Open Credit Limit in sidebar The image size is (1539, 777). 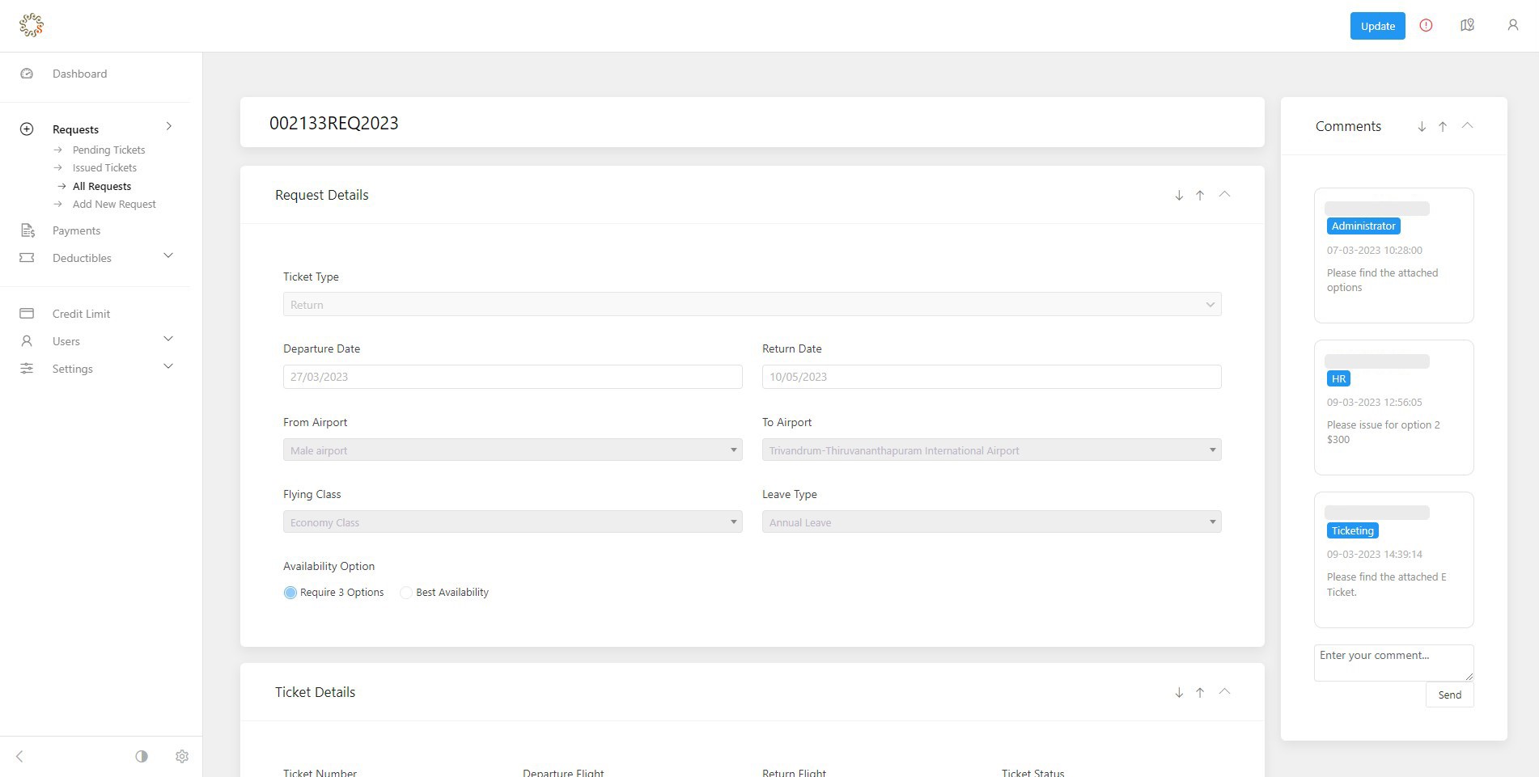click(x=81, y=314)
